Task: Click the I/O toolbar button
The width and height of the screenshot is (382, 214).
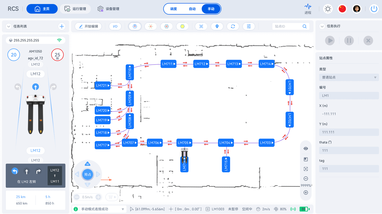Action: tap(115, 26)
